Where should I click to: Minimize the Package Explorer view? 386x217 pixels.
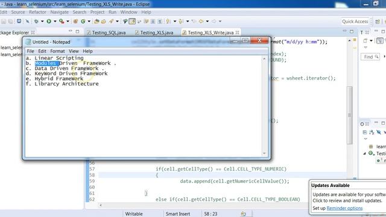[x=71, y=31]
